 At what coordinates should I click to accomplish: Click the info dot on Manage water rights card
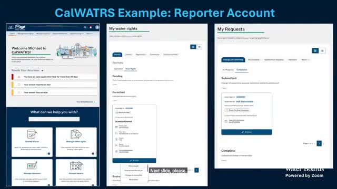[93, 154]
